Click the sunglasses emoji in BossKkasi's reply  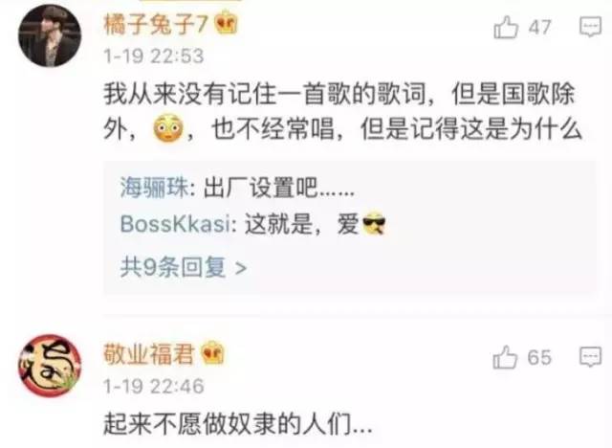pyautogui.click(x=374, y=223)
